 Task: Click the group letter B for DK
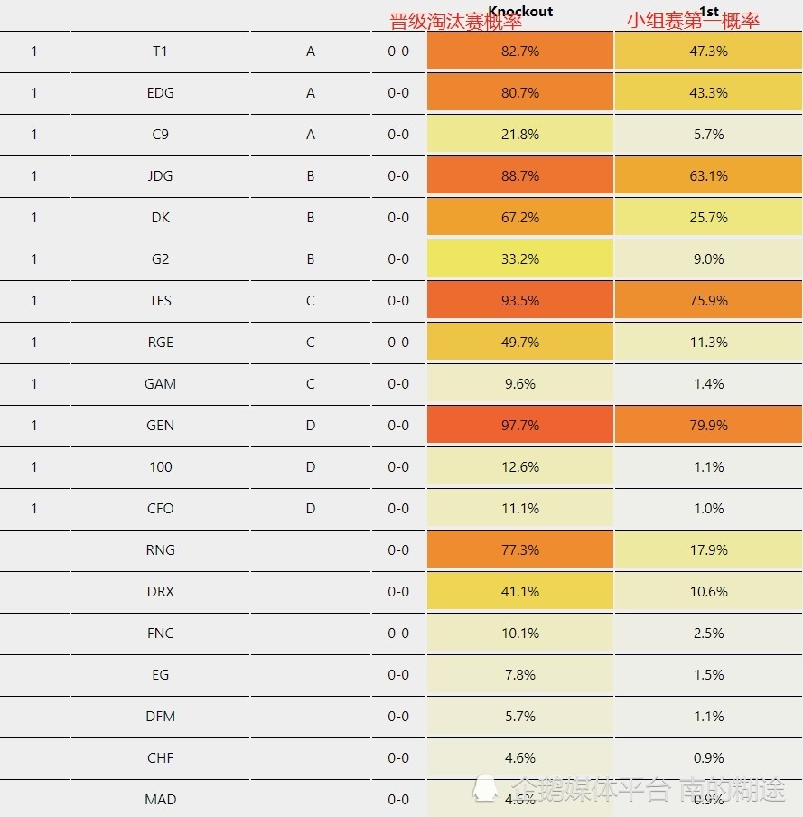point(311,218)
